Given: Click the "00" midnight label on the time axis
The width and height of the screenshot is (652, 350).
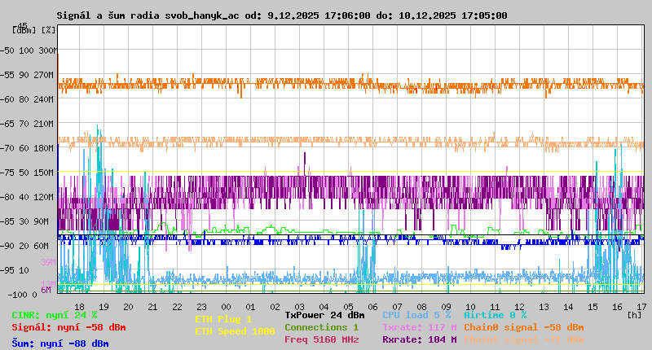Looking at the screenshot, I should pyautogui.click(x=226, y=307).
